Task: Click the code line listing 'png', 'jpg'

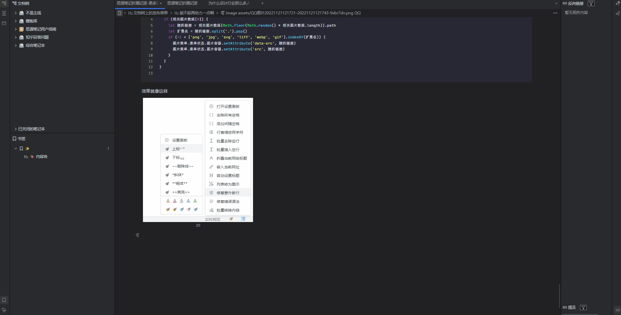Action: 247,37
